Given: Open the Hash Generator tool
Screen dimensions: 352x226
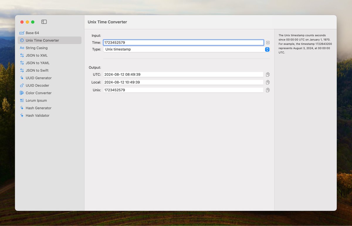Looking at the screenshot, I should click(50, 108).
